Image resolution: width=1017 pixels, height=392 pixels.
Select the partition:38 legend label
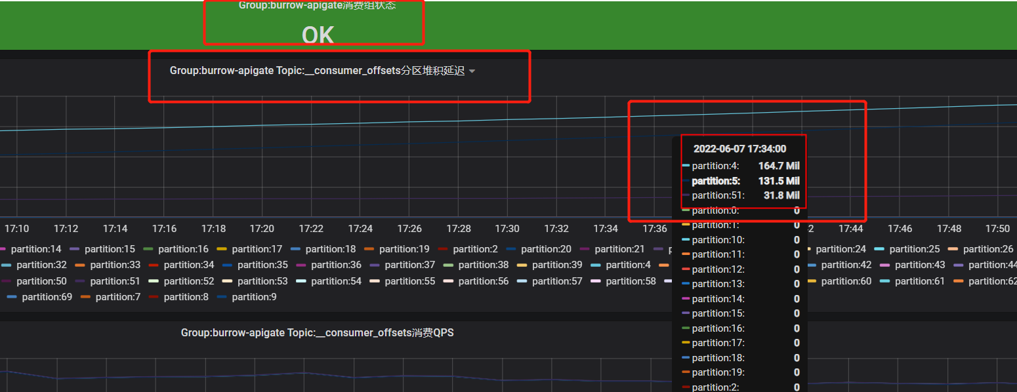tap(483, 265)
